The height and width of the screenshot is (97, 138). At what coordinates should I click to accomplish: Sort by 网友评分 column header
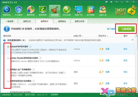(x=103, y=36)
